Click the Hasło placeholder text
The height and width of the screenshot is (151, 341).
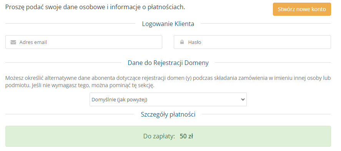point(195,42)
